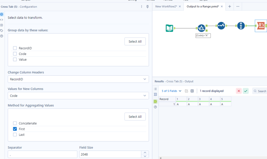267x159 pixels.
Task: Click the red X cancel button in Results
Action: (239, 91)
